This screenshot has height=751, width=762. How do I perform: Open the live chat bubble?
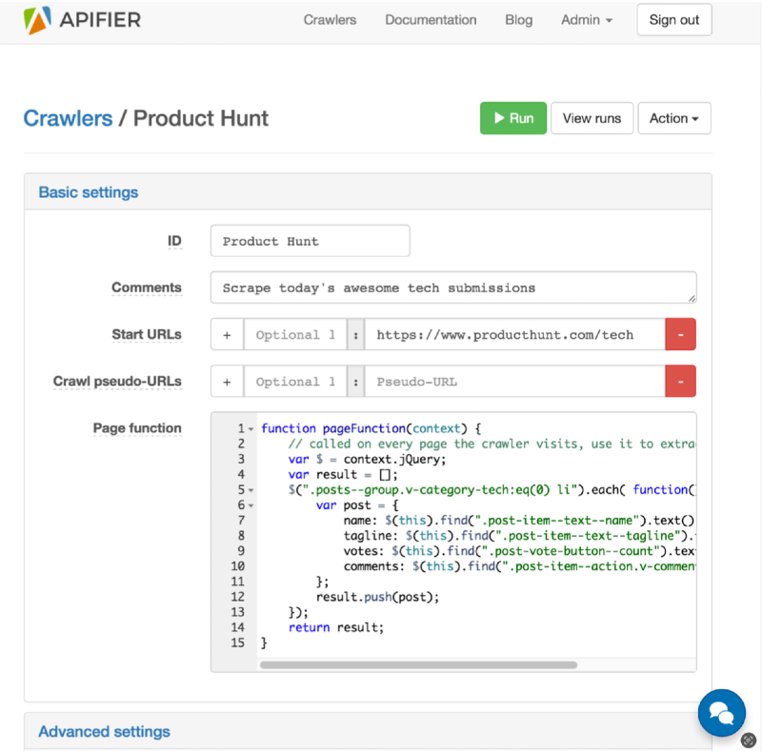tap(722, 713)
